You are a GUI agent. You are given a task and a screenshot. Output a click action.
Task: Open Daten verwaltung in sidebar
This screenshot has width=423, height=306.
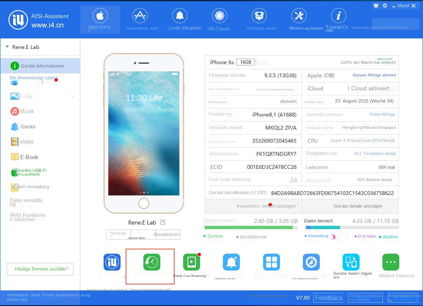pos(30,187)
